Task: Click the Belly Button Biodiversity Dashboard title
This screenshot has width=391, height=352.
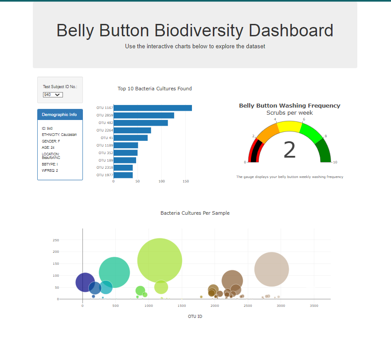Action: tap(195, 31)
